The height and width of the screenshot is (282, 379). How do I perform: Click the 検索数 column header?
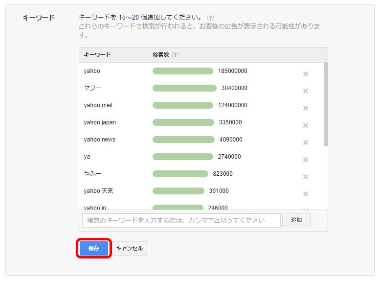161,55
